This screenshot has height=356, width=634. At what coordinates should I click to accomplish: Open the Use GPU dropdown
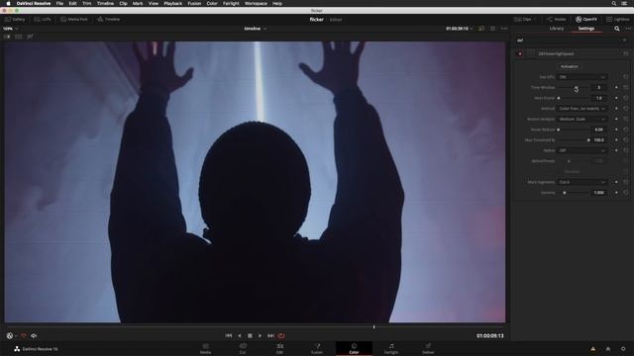582,77
